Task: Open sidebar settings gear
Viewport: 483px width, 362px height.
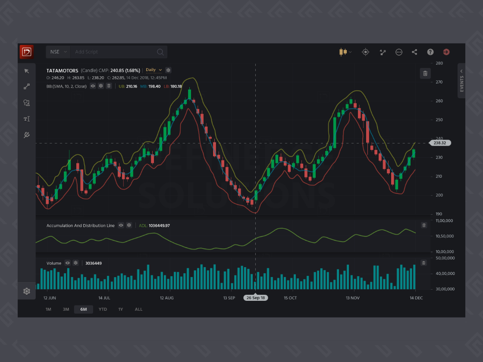Action: tap(27, 291)
